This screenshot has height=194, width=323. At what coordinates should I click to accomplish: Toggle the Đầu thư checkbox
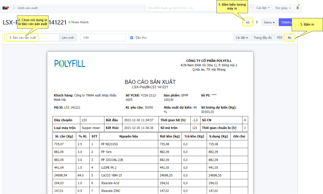click(132, 38)
